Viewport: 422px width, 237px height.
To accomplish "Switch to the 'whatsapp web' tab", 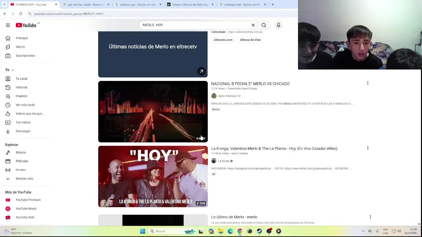I will click(243, 5).
